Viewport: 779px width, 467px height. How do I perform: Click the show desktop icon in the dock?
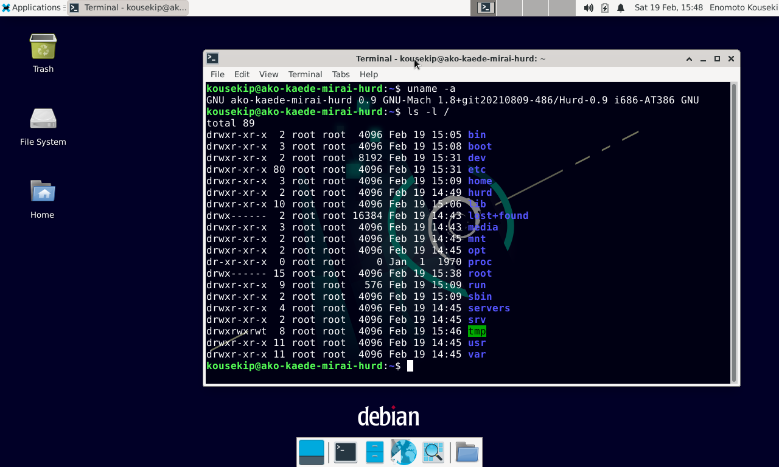tap(311, 452)
